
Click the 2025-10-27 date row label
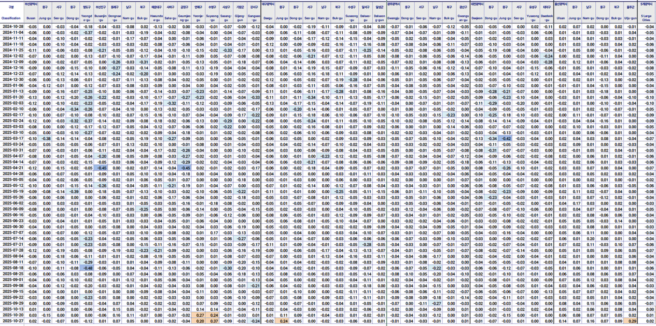(x=13, y=321)
